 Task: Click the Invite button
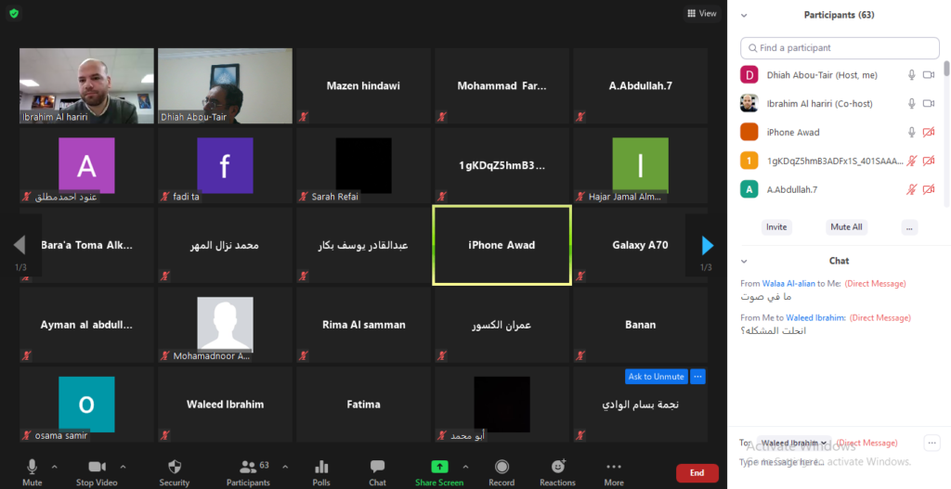coord(776,227)
